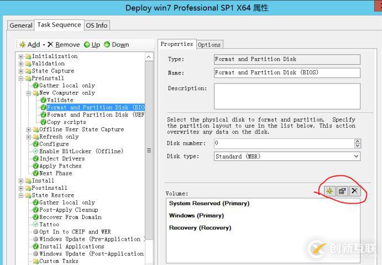This screenshot has height=265, width=382.
Task: Delete volume with X icon button
Action: click(354, 191)
